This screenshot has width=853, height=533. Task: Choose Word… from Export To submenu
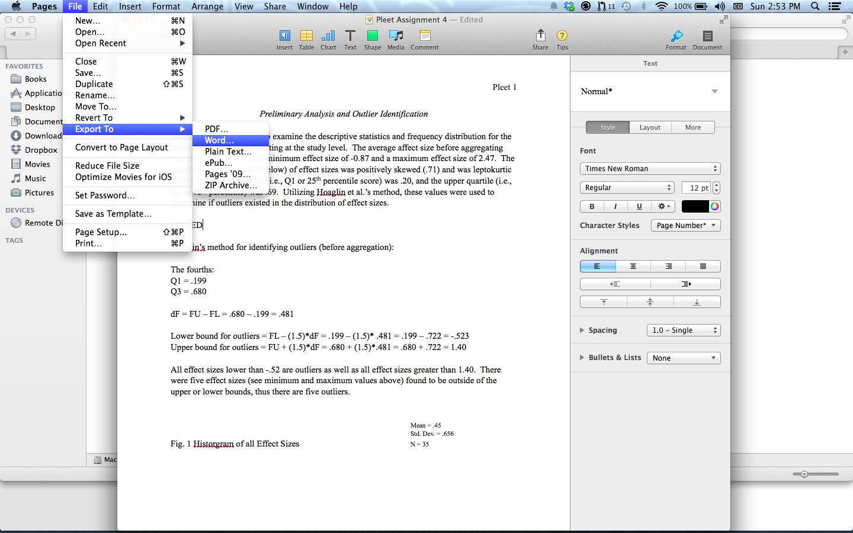219,140
